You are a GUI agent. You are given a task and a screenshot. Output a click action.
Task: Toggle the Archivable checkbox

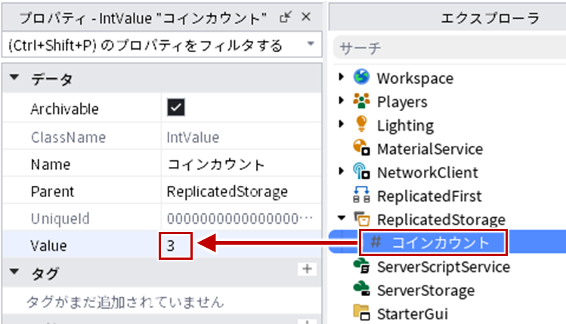[x=176, y=107]
